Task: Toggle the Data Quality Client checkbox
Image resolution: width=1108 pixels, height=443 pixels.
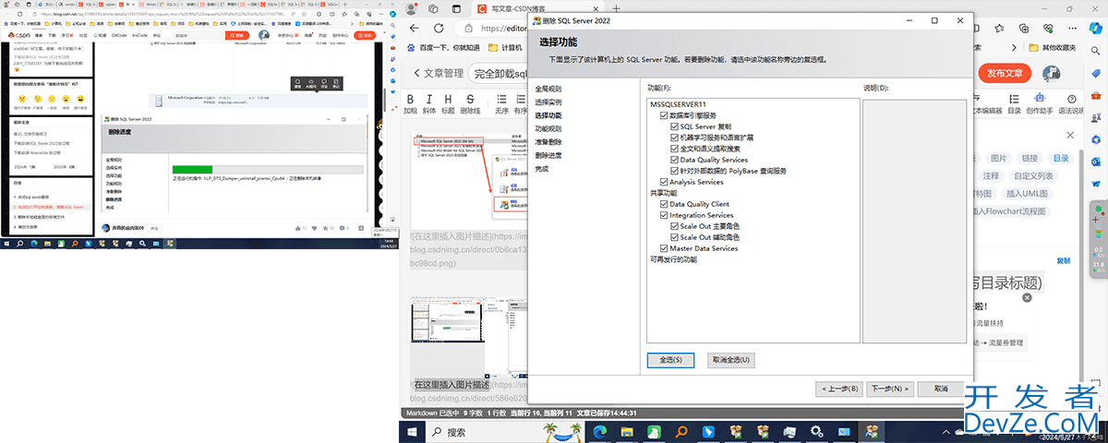Action: 664,204
